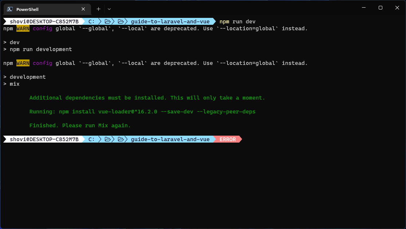
Task: Click the '> dev' output line
Action: point(11,42)
